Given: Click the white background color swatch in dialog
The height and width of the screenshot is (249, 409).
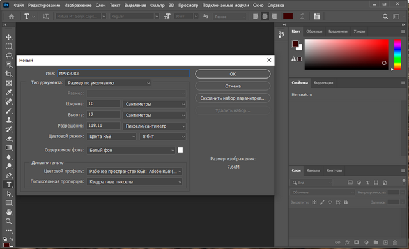Looking at the screenshot, I should coord(180,150).
